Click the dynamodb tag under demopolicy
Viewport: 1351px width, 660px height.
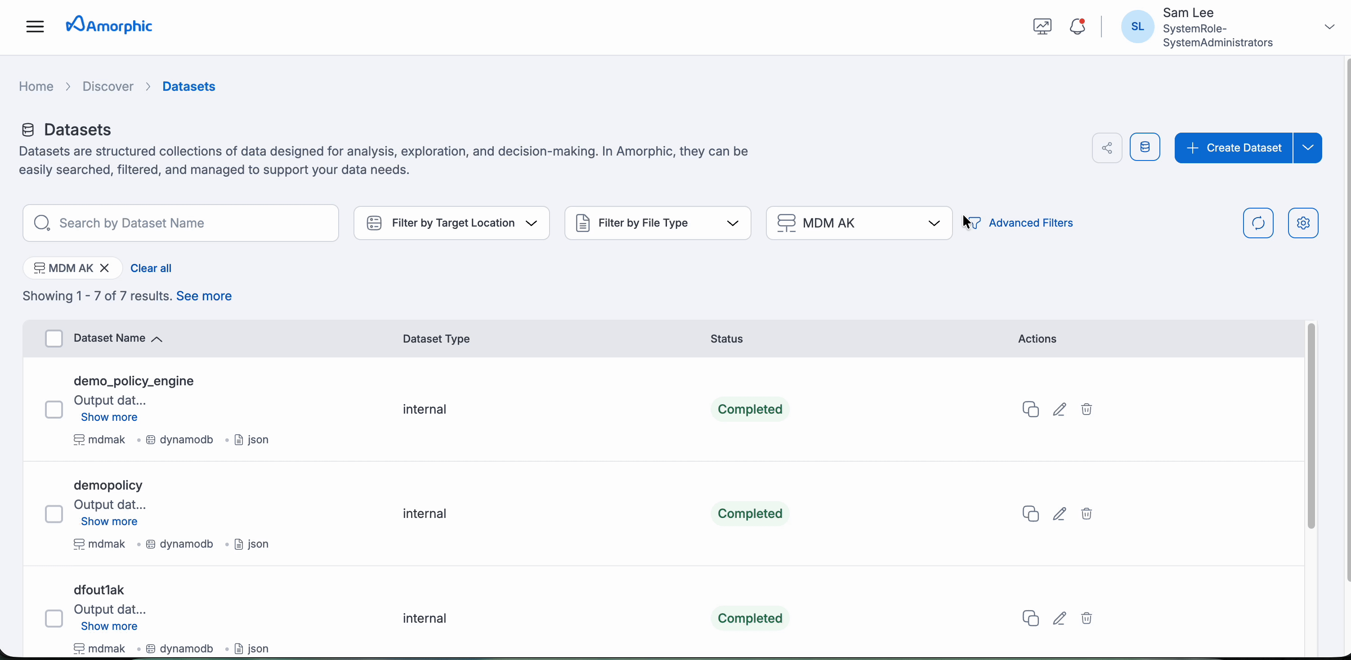180,544
